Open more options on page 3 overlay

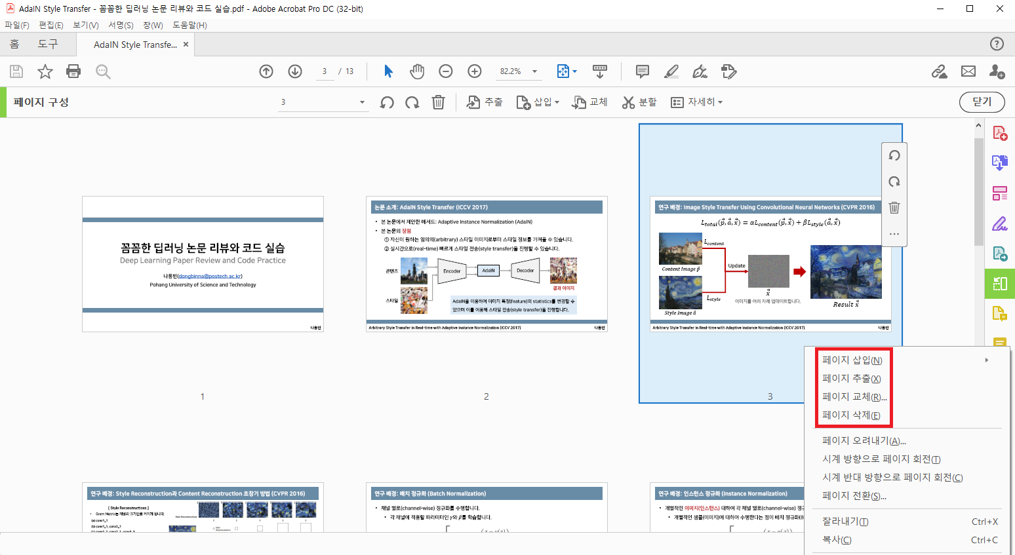click(x=894, y=234)
